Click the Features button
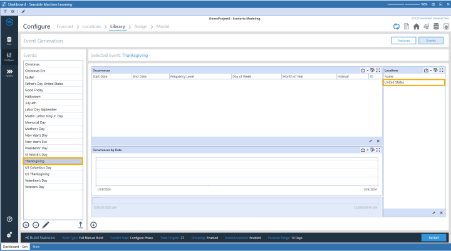 (x=403, y=41)
